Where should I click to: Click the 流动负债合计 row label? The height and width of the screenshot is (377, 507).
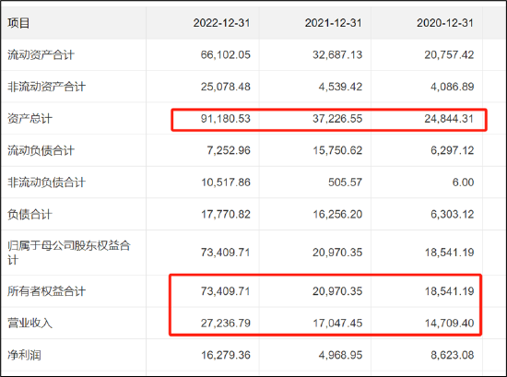[x=41, y=150]
